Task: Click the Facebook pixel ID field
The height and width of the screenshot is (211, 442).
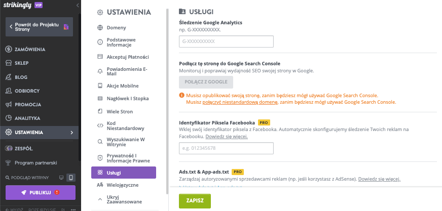Action: coord(226,148)
